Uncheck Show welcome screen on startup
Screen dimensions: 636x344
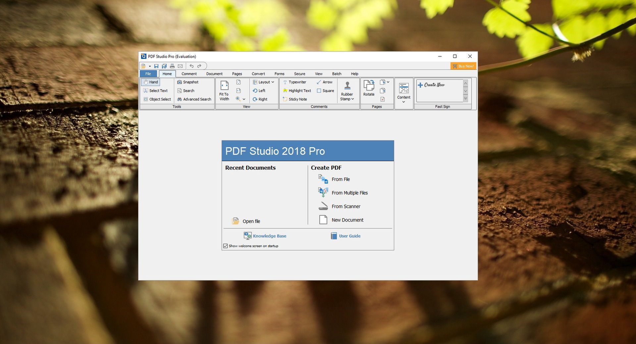[x=226, y=246]
